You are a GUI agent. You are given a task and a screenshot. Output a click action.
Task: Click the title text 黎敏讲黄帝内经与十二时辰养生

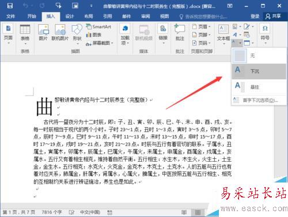(x=89, y=100)
